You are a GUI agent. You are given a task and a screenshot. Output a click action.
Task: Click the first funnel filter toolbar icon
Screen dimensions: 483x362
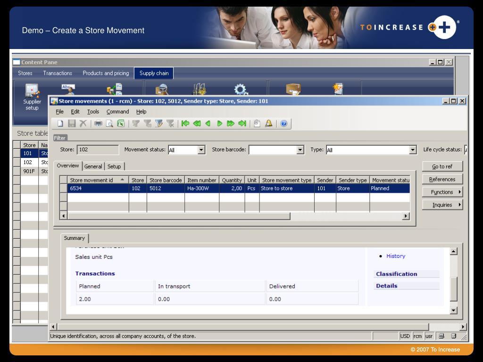[x=136, y=123]
